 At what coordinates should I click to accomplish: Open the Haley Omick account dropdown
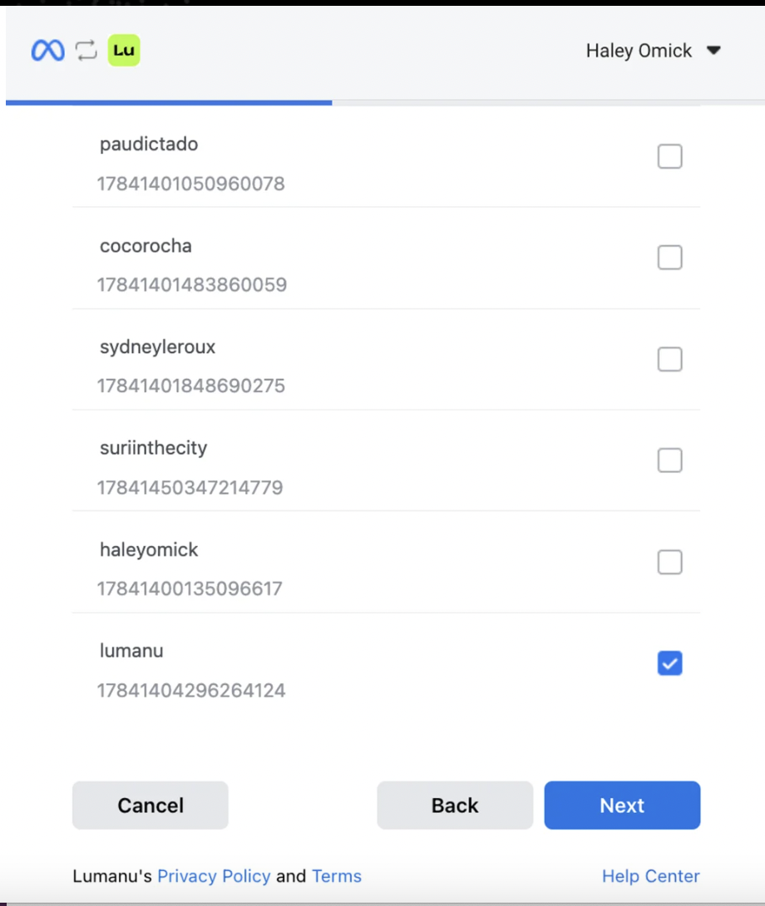click(x=653, y=51)
